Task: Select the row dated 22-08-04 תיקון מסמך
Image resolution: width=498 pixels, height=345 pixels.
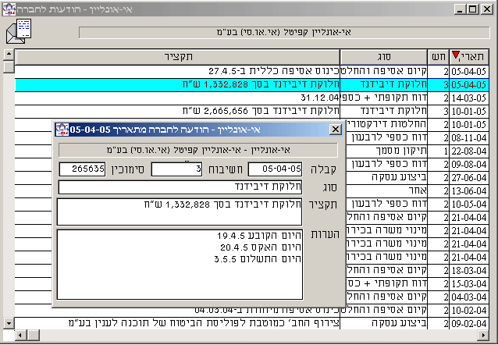Action: 417,151
